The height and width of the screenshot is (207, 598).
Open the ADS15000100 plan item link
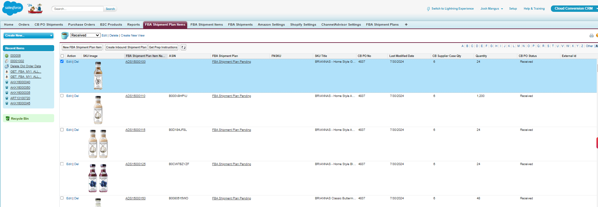point(135,62)
